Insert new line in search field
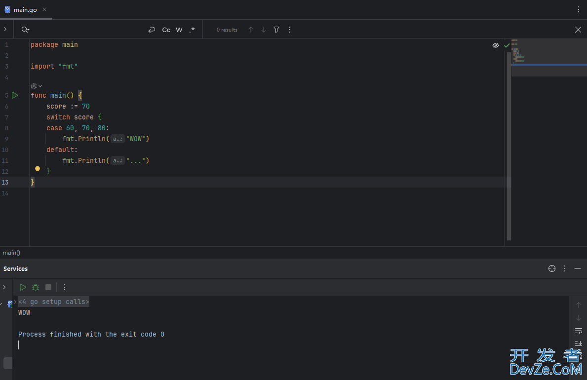The width and height of the screenshot is (587, 380). [x=152, y=30]
